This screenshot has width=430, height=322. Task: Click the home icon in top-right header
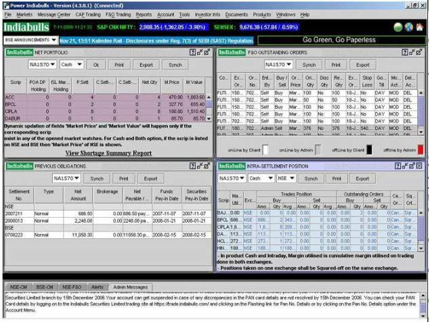click(421, 28)
